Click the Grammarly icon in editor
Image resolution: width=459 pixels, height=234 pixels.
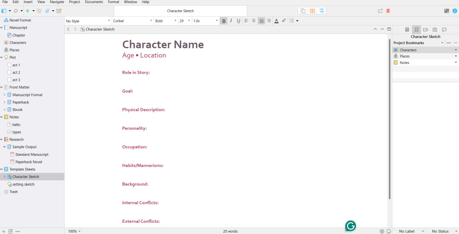click(x=351, y=226)
